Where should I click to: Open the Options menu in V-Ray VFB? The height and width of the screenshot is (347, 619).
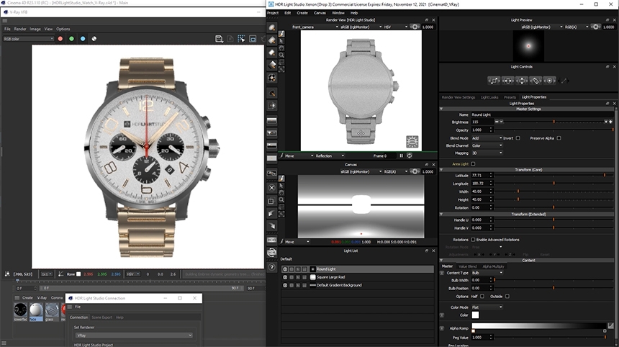click(63, 29)
